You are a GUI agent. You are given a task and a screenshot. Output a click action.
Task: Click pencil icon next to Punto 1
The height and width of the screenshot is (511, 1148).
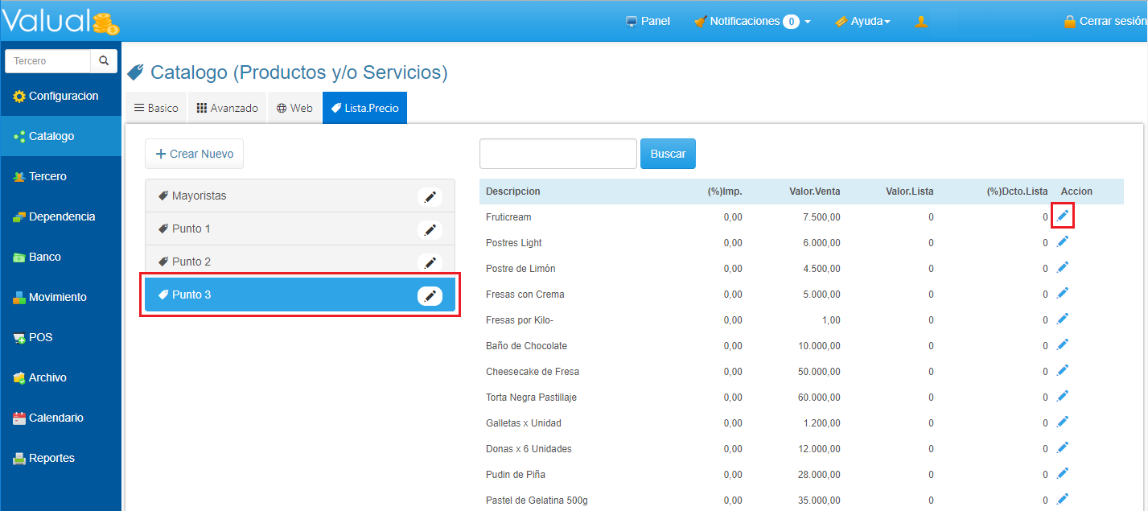coord(430,229)
